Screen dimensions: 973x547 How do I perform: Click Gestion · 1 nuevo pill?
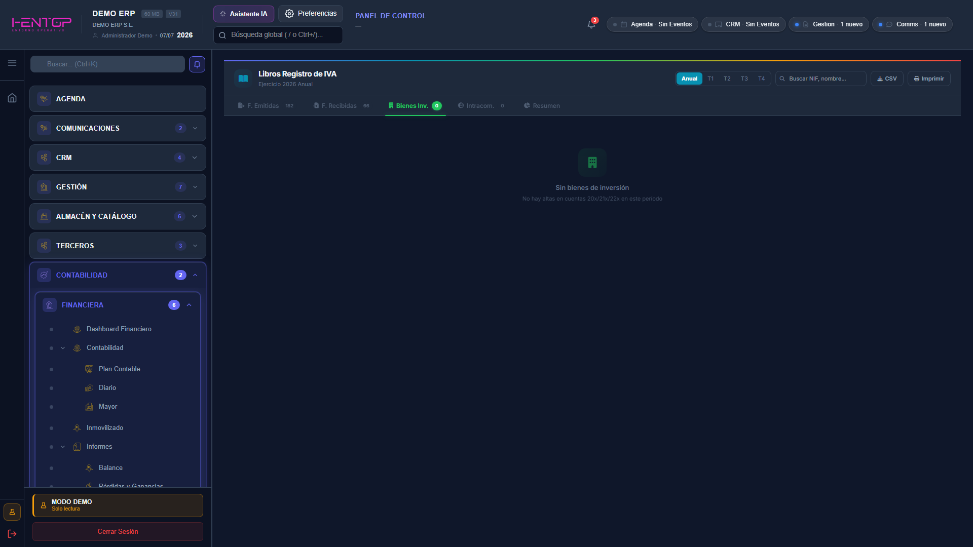pos(829,24)
